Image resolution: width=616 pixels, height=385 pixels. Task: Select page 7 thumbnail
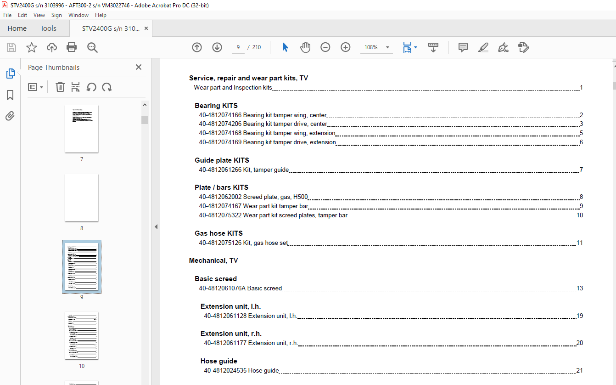[82, 129]
